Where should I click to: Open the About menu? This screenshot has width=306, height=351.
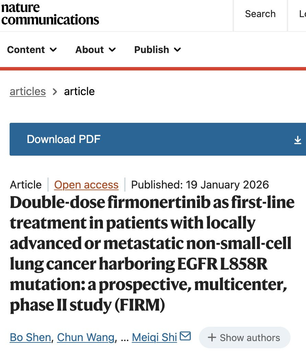pyautogui.click(x=95, y=50)
